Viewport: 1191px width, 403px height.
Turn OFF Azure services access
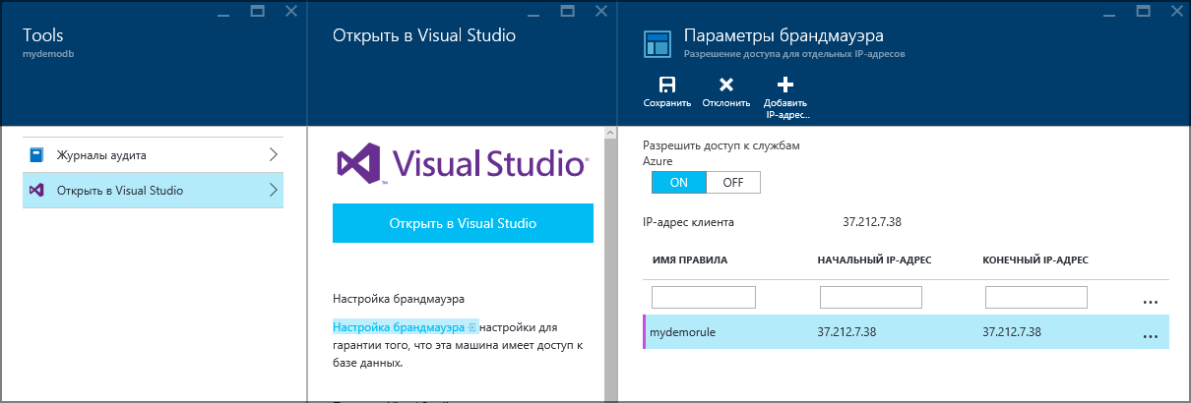point(733,183)
